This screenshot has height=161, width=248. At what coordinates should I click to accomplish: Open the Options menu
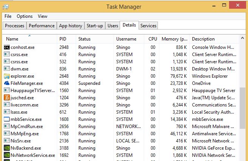point(25,16)
